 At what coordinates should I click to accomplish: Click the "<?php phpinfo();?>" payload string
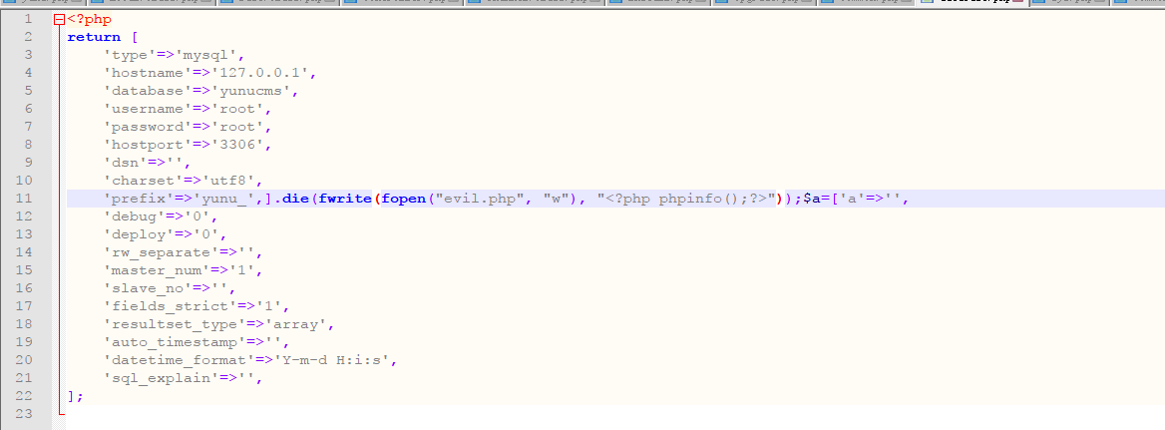coord(686,200)
